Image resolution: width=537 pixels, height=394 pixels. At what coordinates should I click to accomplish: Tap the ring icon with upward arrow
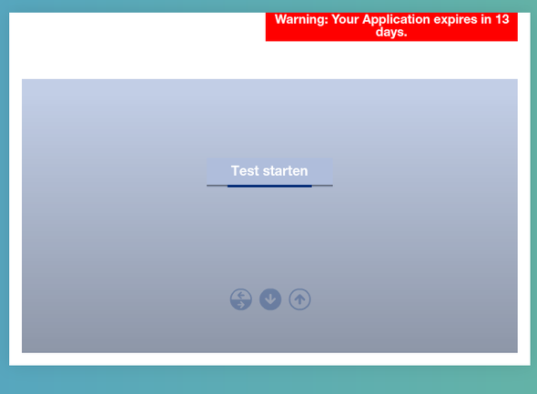pos(299,299)
